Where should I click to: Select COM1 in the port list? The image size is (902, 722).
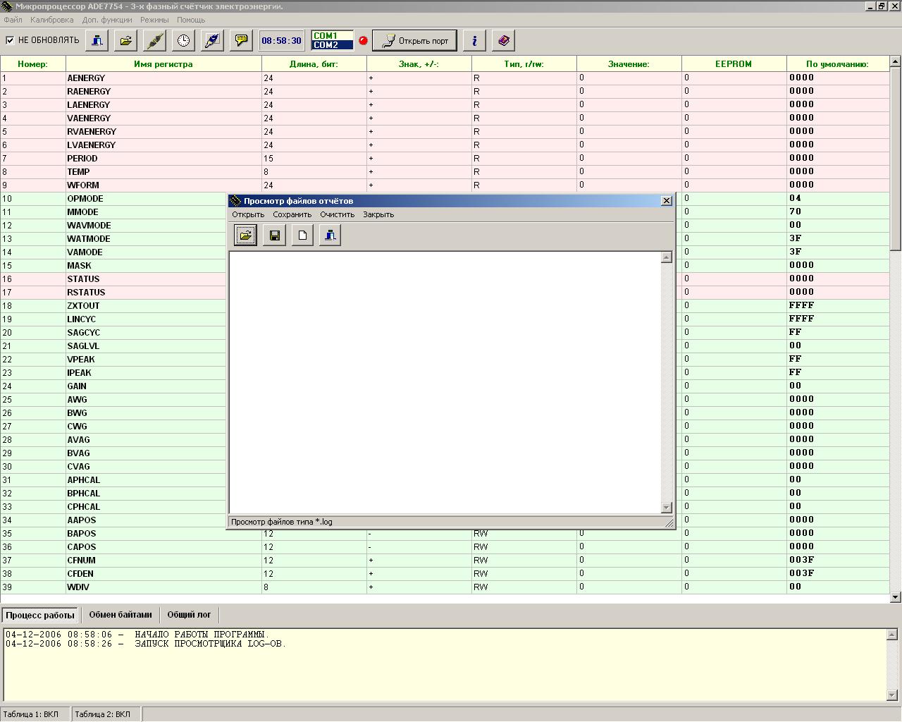pyautogui.click(x=332, y=36)
